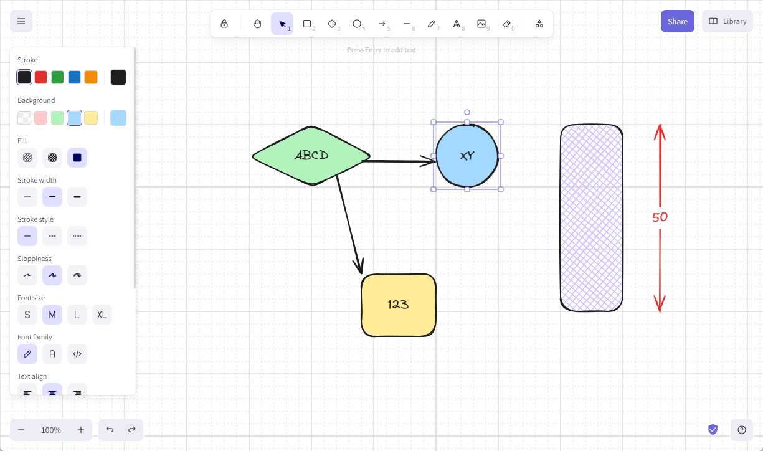
Task: Click the zoom in plus button
Action: coord(81,430)
